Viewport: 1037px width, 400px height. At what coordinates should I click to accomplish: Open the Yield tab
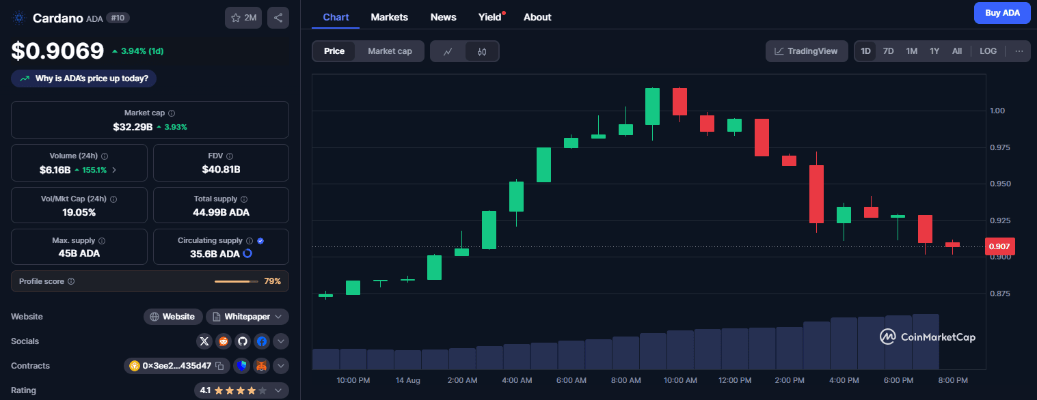(491, 17)
